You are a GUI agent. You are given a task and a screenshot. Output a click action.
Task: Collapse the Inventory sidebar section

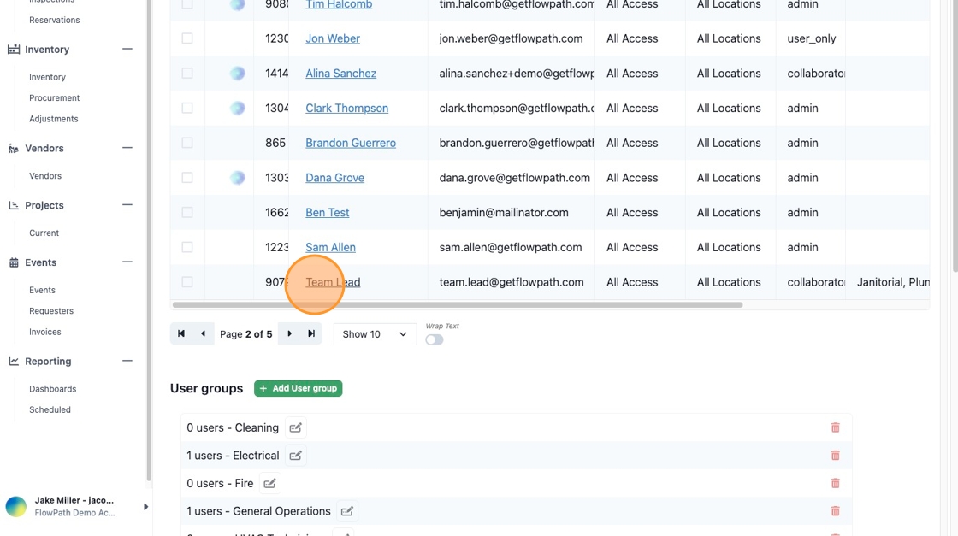[x=127, y=49]
